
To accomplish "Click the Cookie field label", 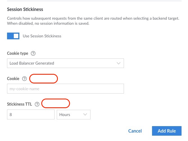I will (13, 79).
